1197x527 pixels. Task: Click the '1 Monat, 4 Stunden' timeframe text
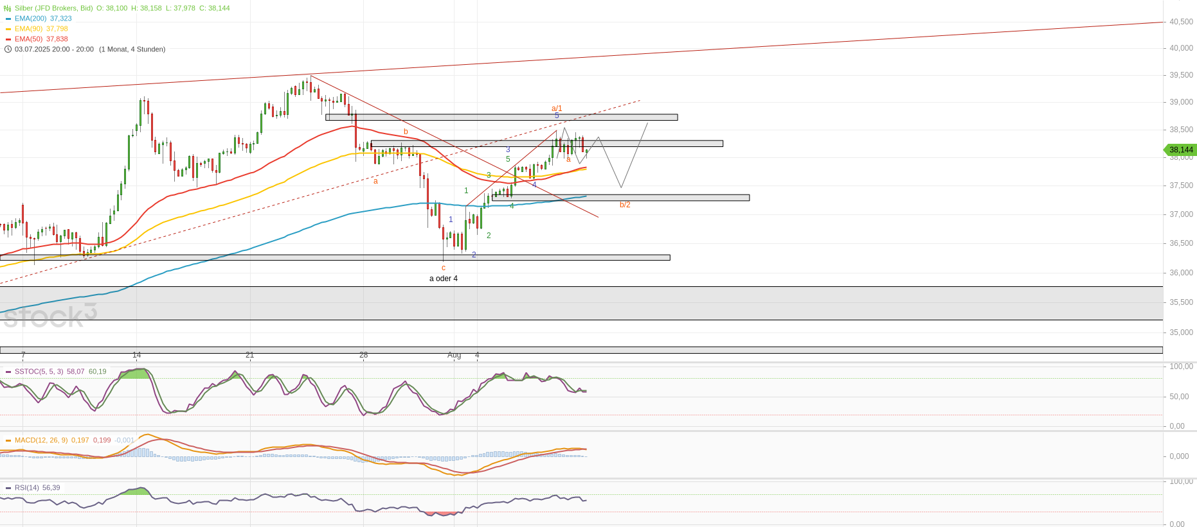pyautogui.click(x=132, y=49)
